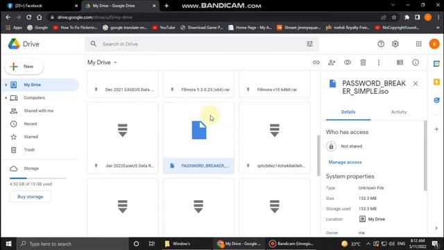Click the Remove trash bin toolbar icon

[363, 62]
